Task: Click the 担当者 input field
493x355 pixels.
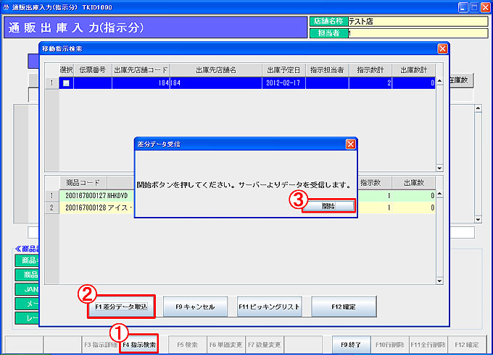Action: (418, 33)
